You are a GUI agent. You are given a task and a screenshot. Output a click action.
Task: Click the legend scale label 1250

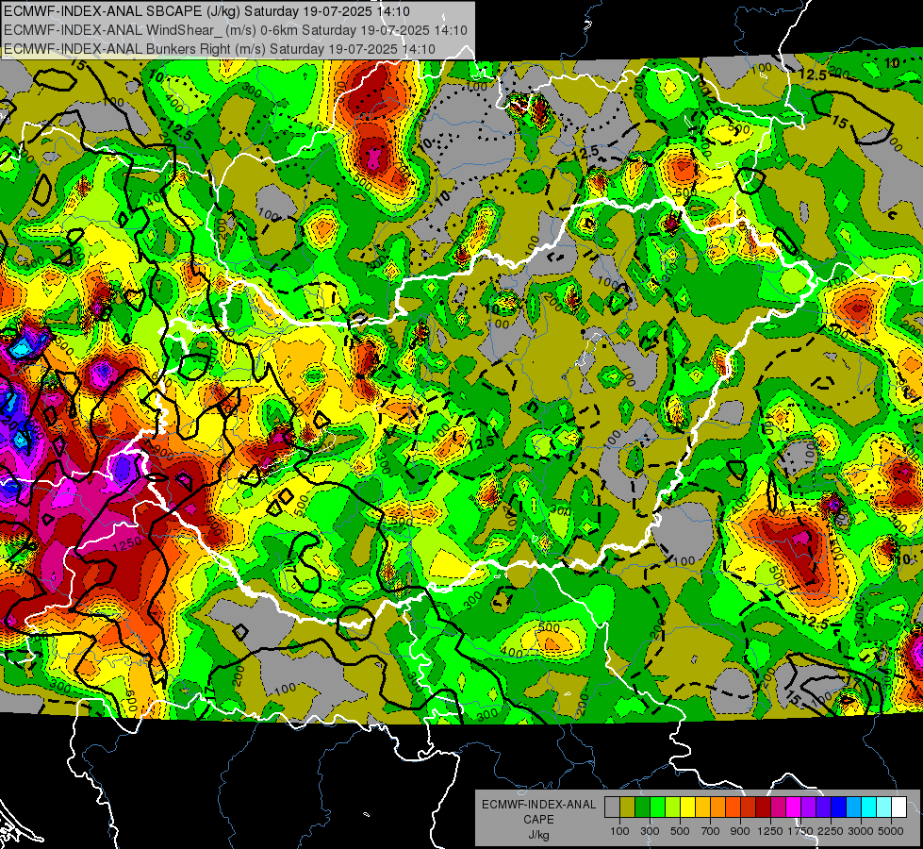pyautogui.click(x=770, y=831)
